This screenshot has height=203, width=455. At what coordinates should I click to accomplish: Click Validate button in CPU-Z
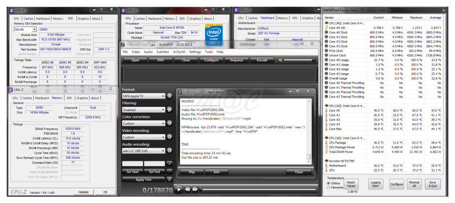point(83,192)
